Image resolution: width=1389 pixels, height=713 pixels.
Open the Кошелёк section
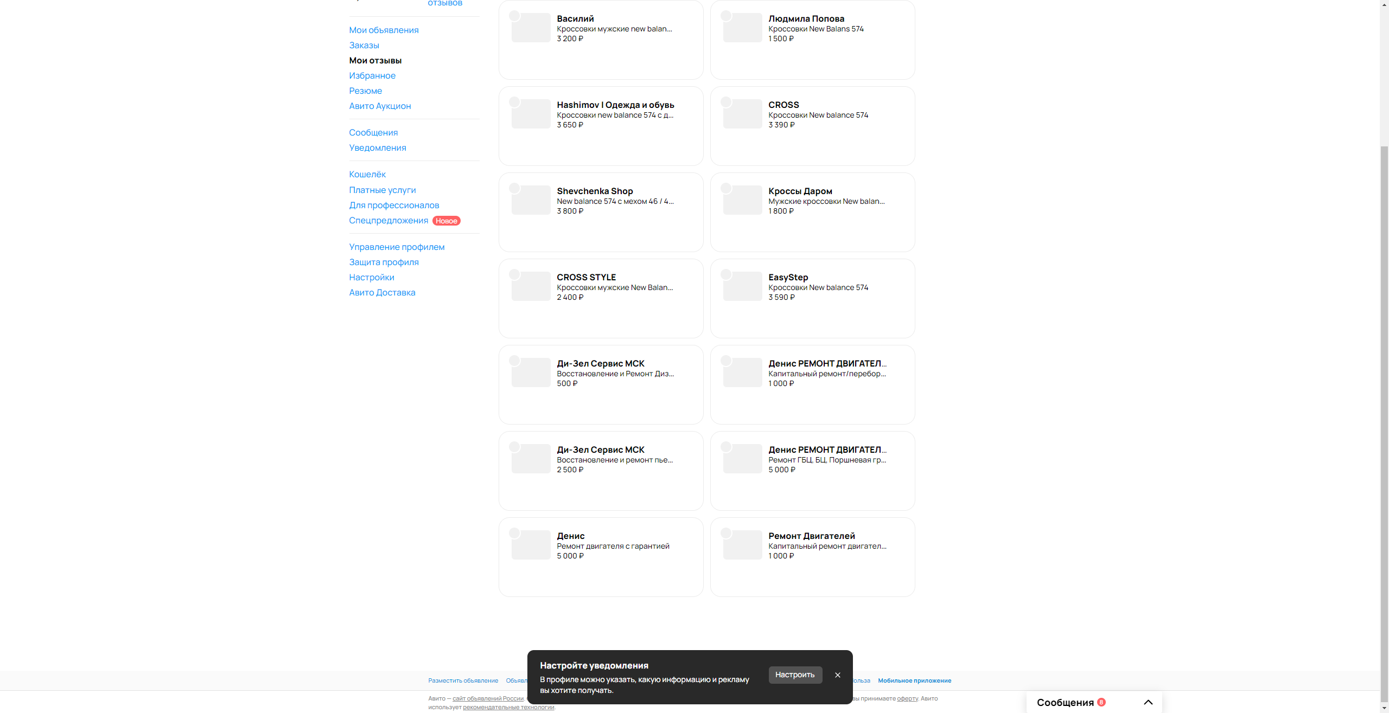click(367, 174)
